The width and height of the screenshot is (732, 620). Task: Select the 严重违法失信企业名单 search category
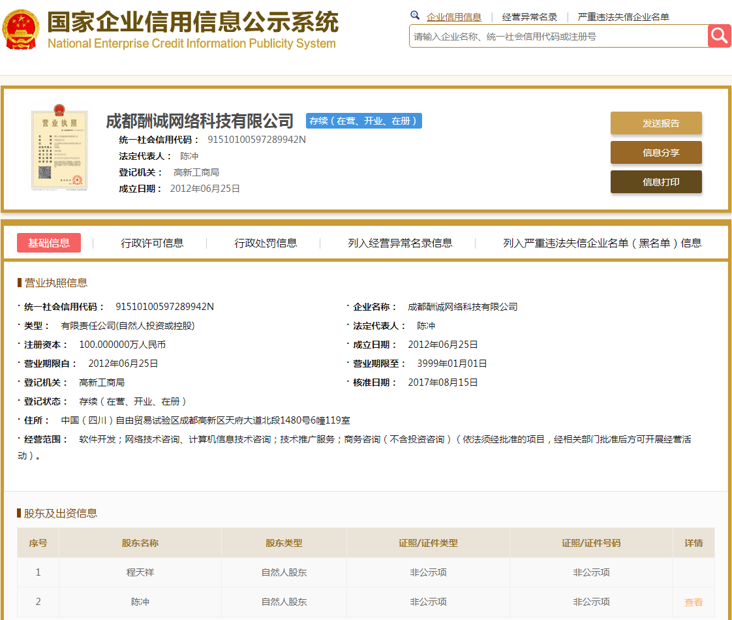click(x=624, y=17)
